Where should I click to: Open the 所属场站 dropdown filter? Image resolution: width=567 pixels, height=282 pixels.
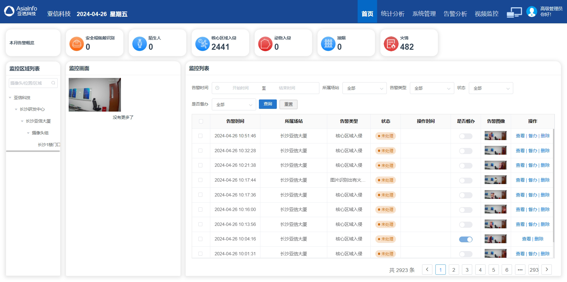coord(364,88)
